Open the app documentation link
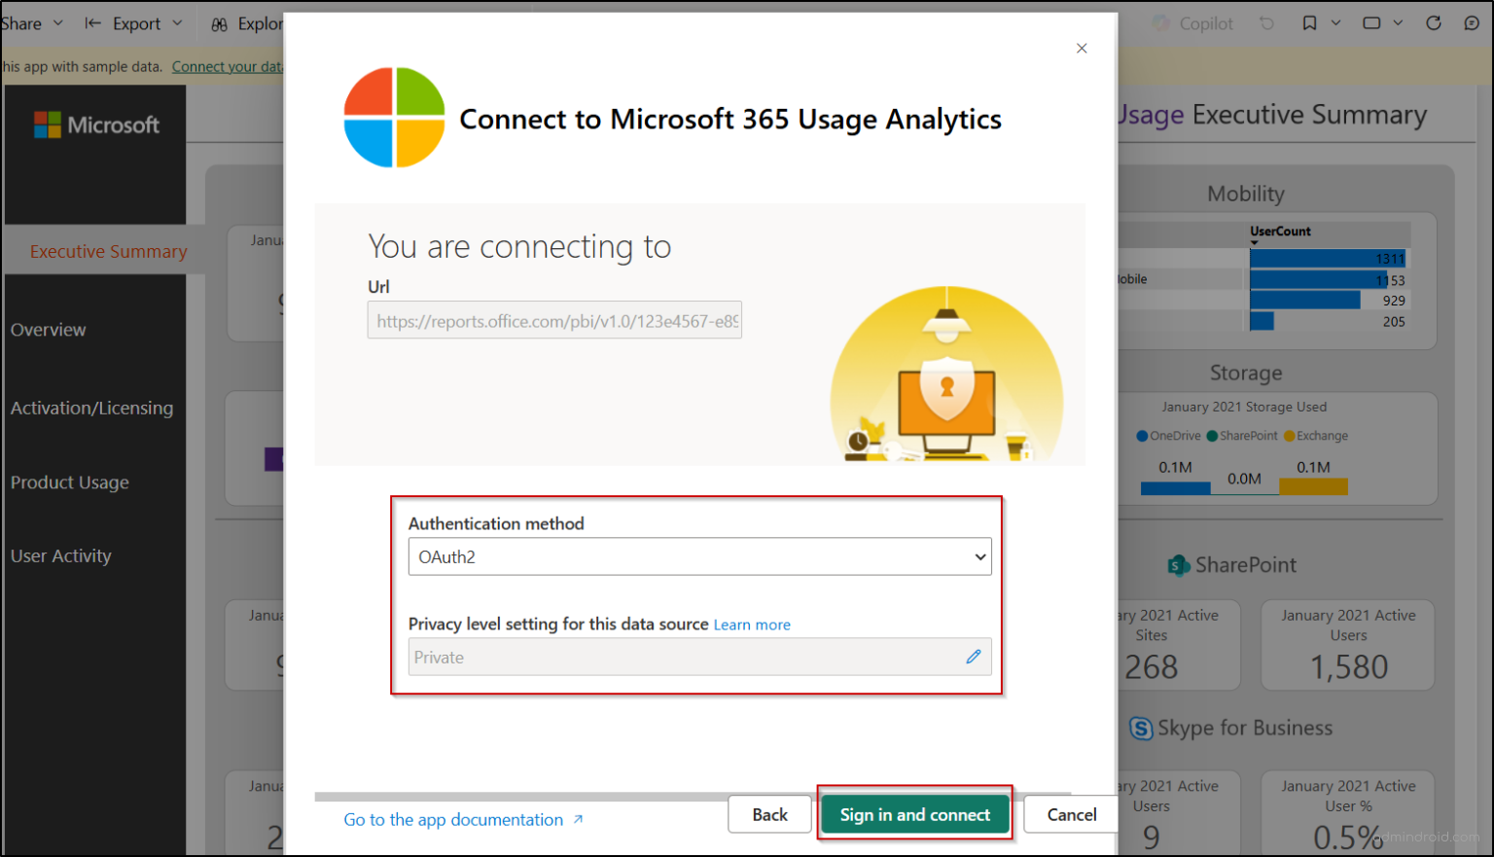 click(455, 819)
